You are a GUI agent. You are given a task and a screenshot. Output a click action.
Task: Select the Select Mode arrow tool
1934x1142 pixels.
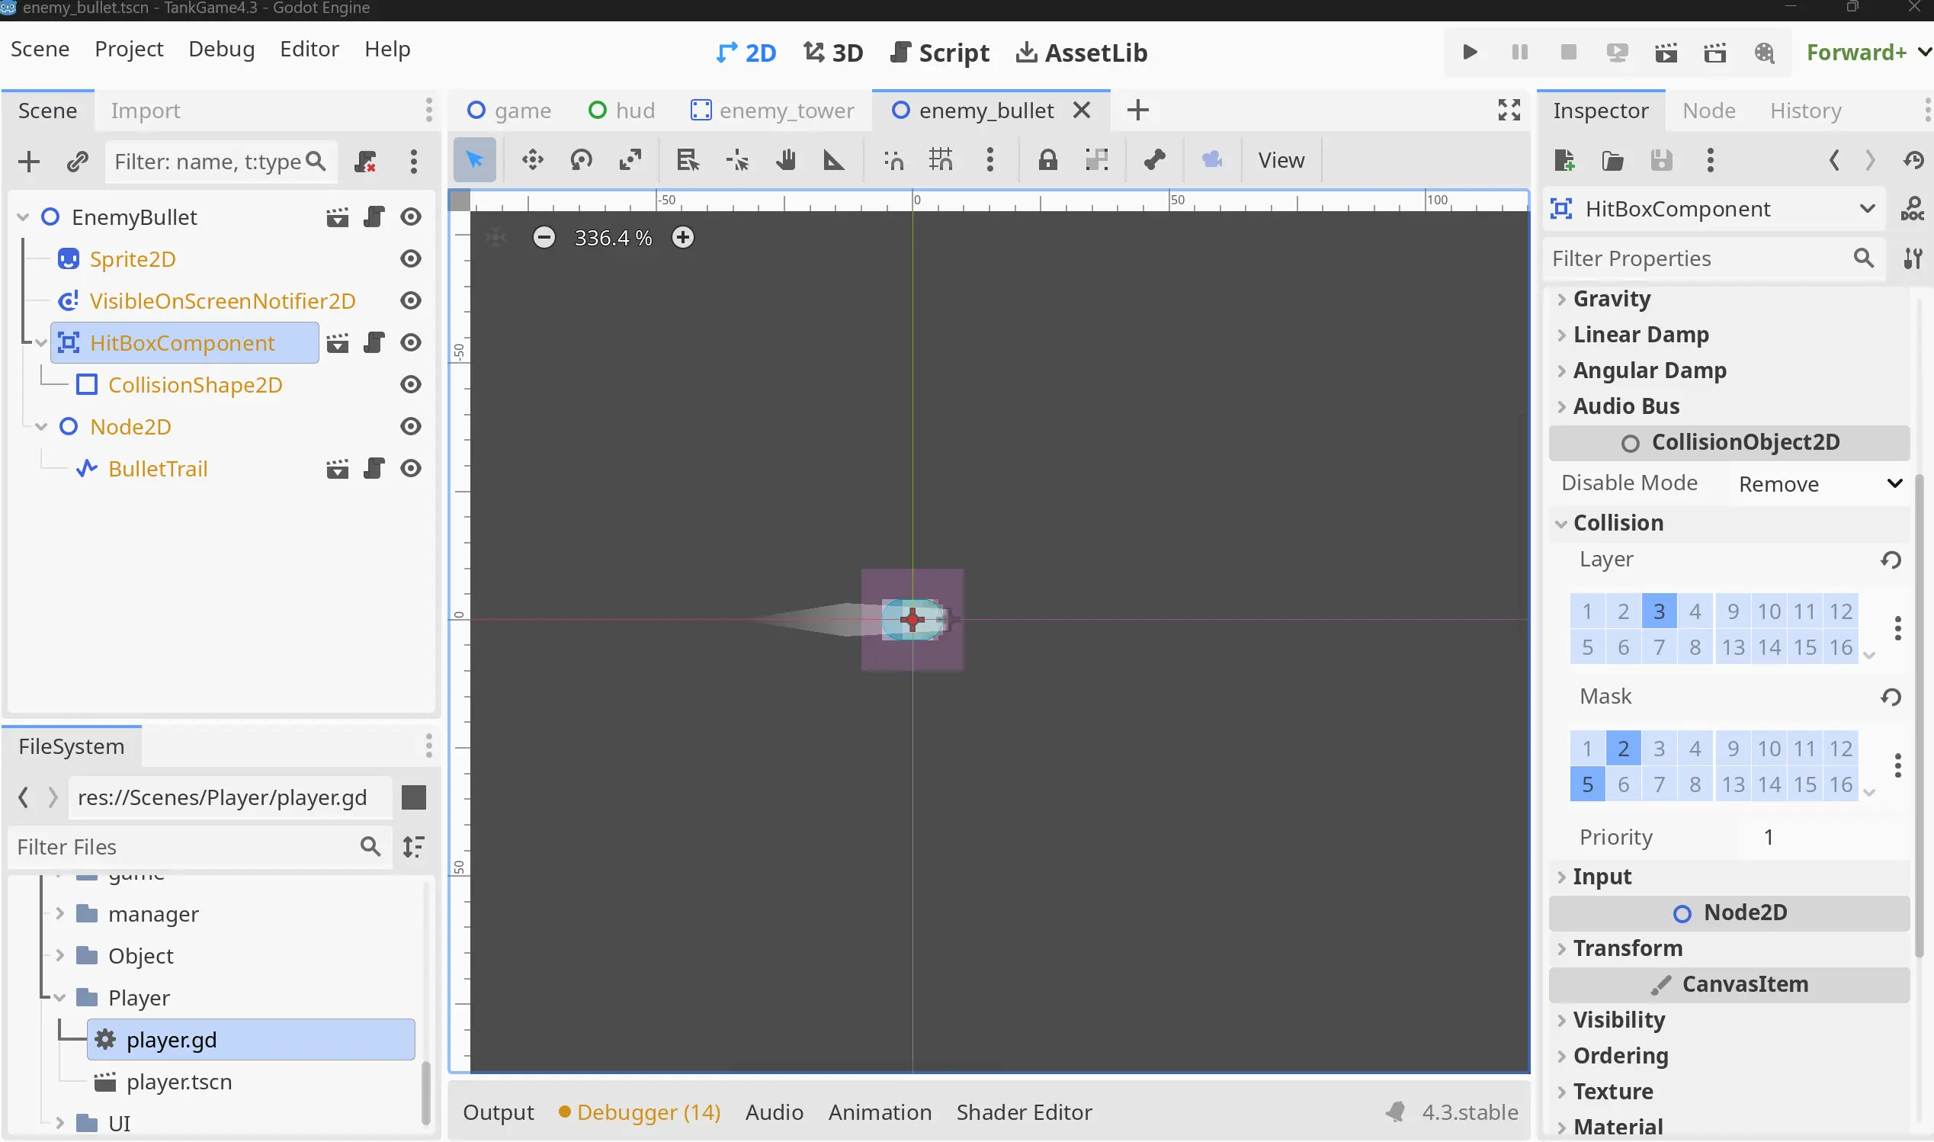click(475, 160)
